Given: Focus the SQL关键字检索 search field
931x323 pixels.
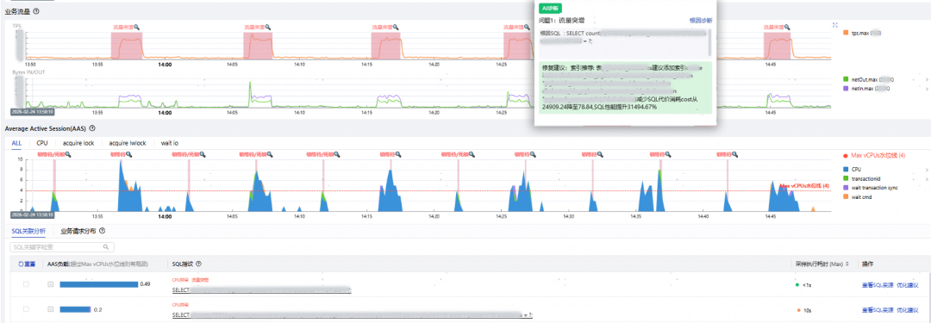Looking at the screenshot, I should 62,246.
